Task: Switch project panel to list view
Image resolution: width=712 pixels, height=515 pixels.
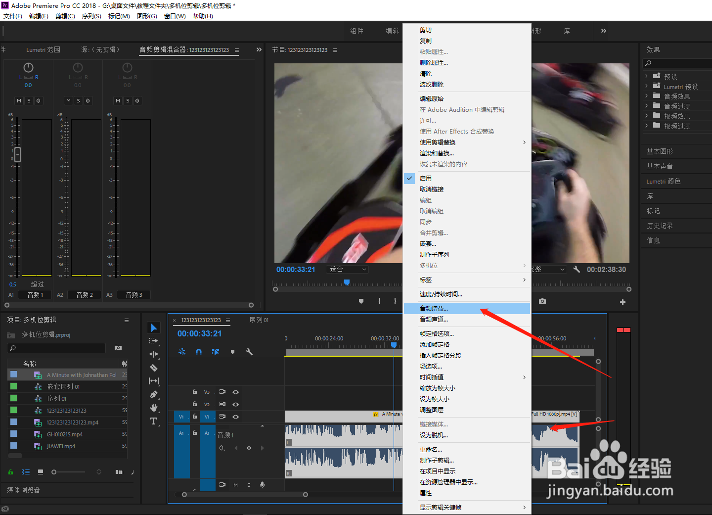Action: [x=26, y=472]
